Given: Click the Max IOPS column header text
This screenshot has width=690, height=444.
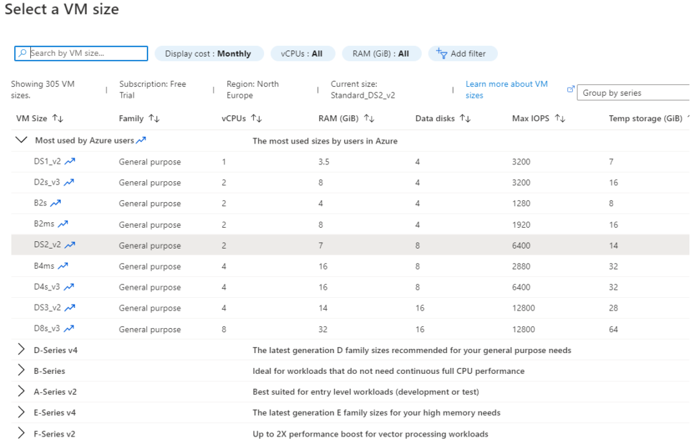Looking at the screenshot, I should point(531,119).
